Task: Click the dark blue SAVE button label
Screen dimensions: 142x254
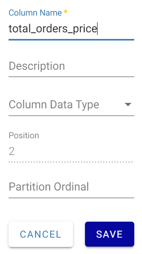Action: [x=109, y=234]
